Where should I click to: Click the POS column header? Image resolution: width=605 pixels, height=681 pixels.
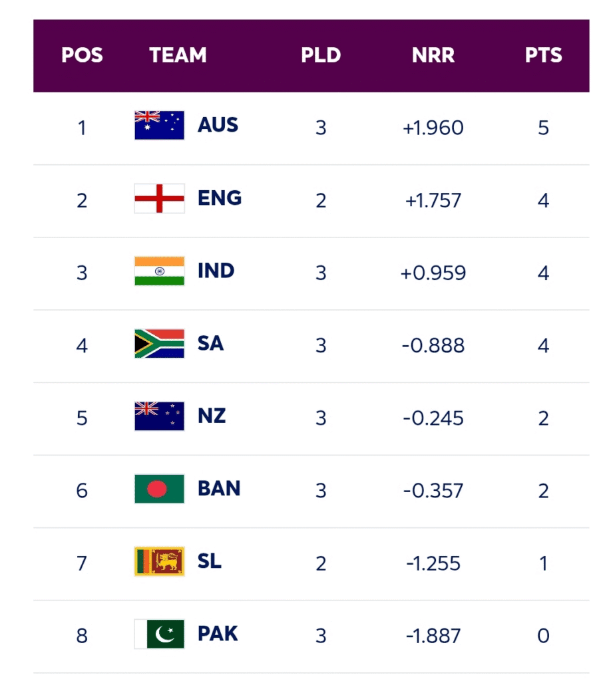[82, 55]
